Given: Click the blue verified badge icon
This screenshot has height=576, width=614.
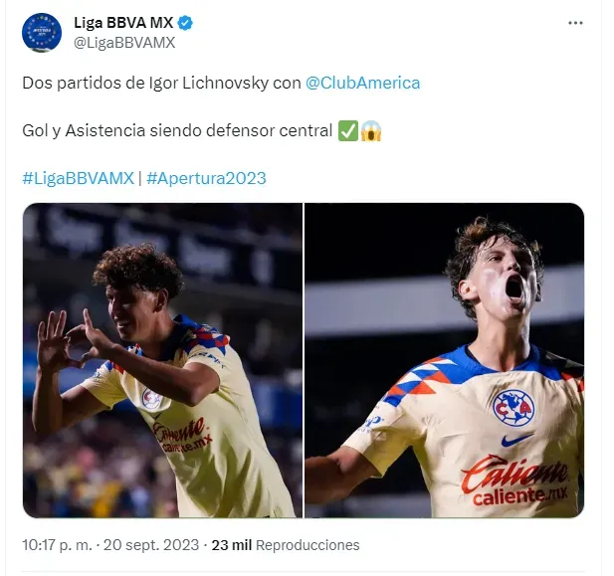Looking at the screenshot, I should [x=185, y=23].
